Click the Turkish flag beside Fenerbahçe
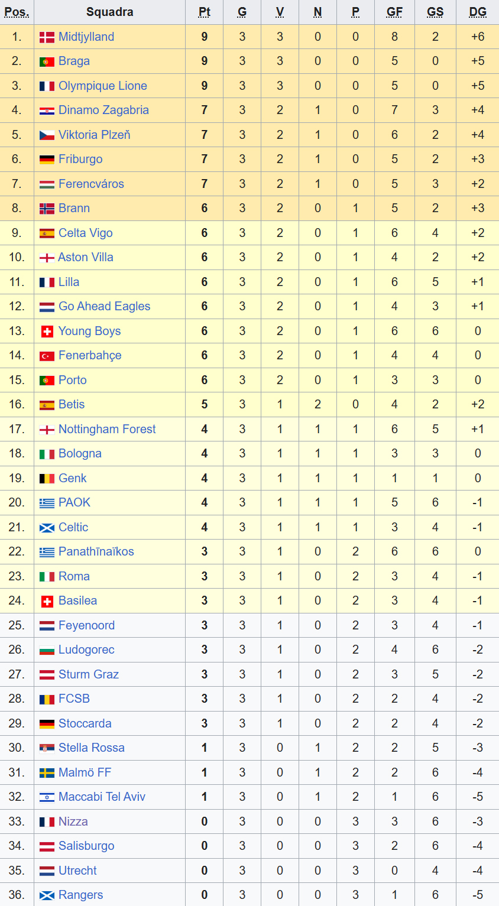The image size is (499, 906). [47, 356]
